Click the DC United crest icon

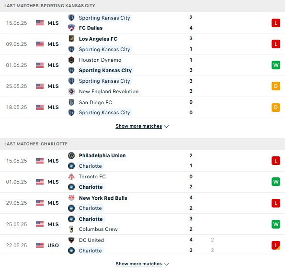tap(71, 240)
